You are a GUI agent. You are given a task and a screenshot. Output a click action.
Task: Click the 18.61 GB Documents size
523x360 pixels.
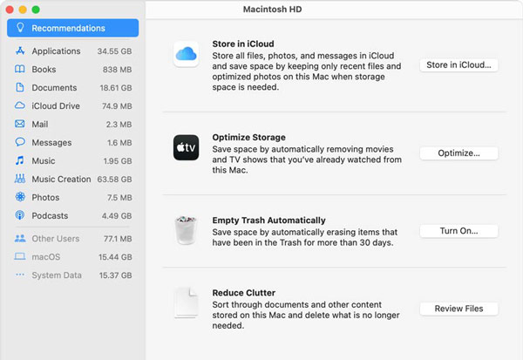pyautogui.click(x=116, y=88)
